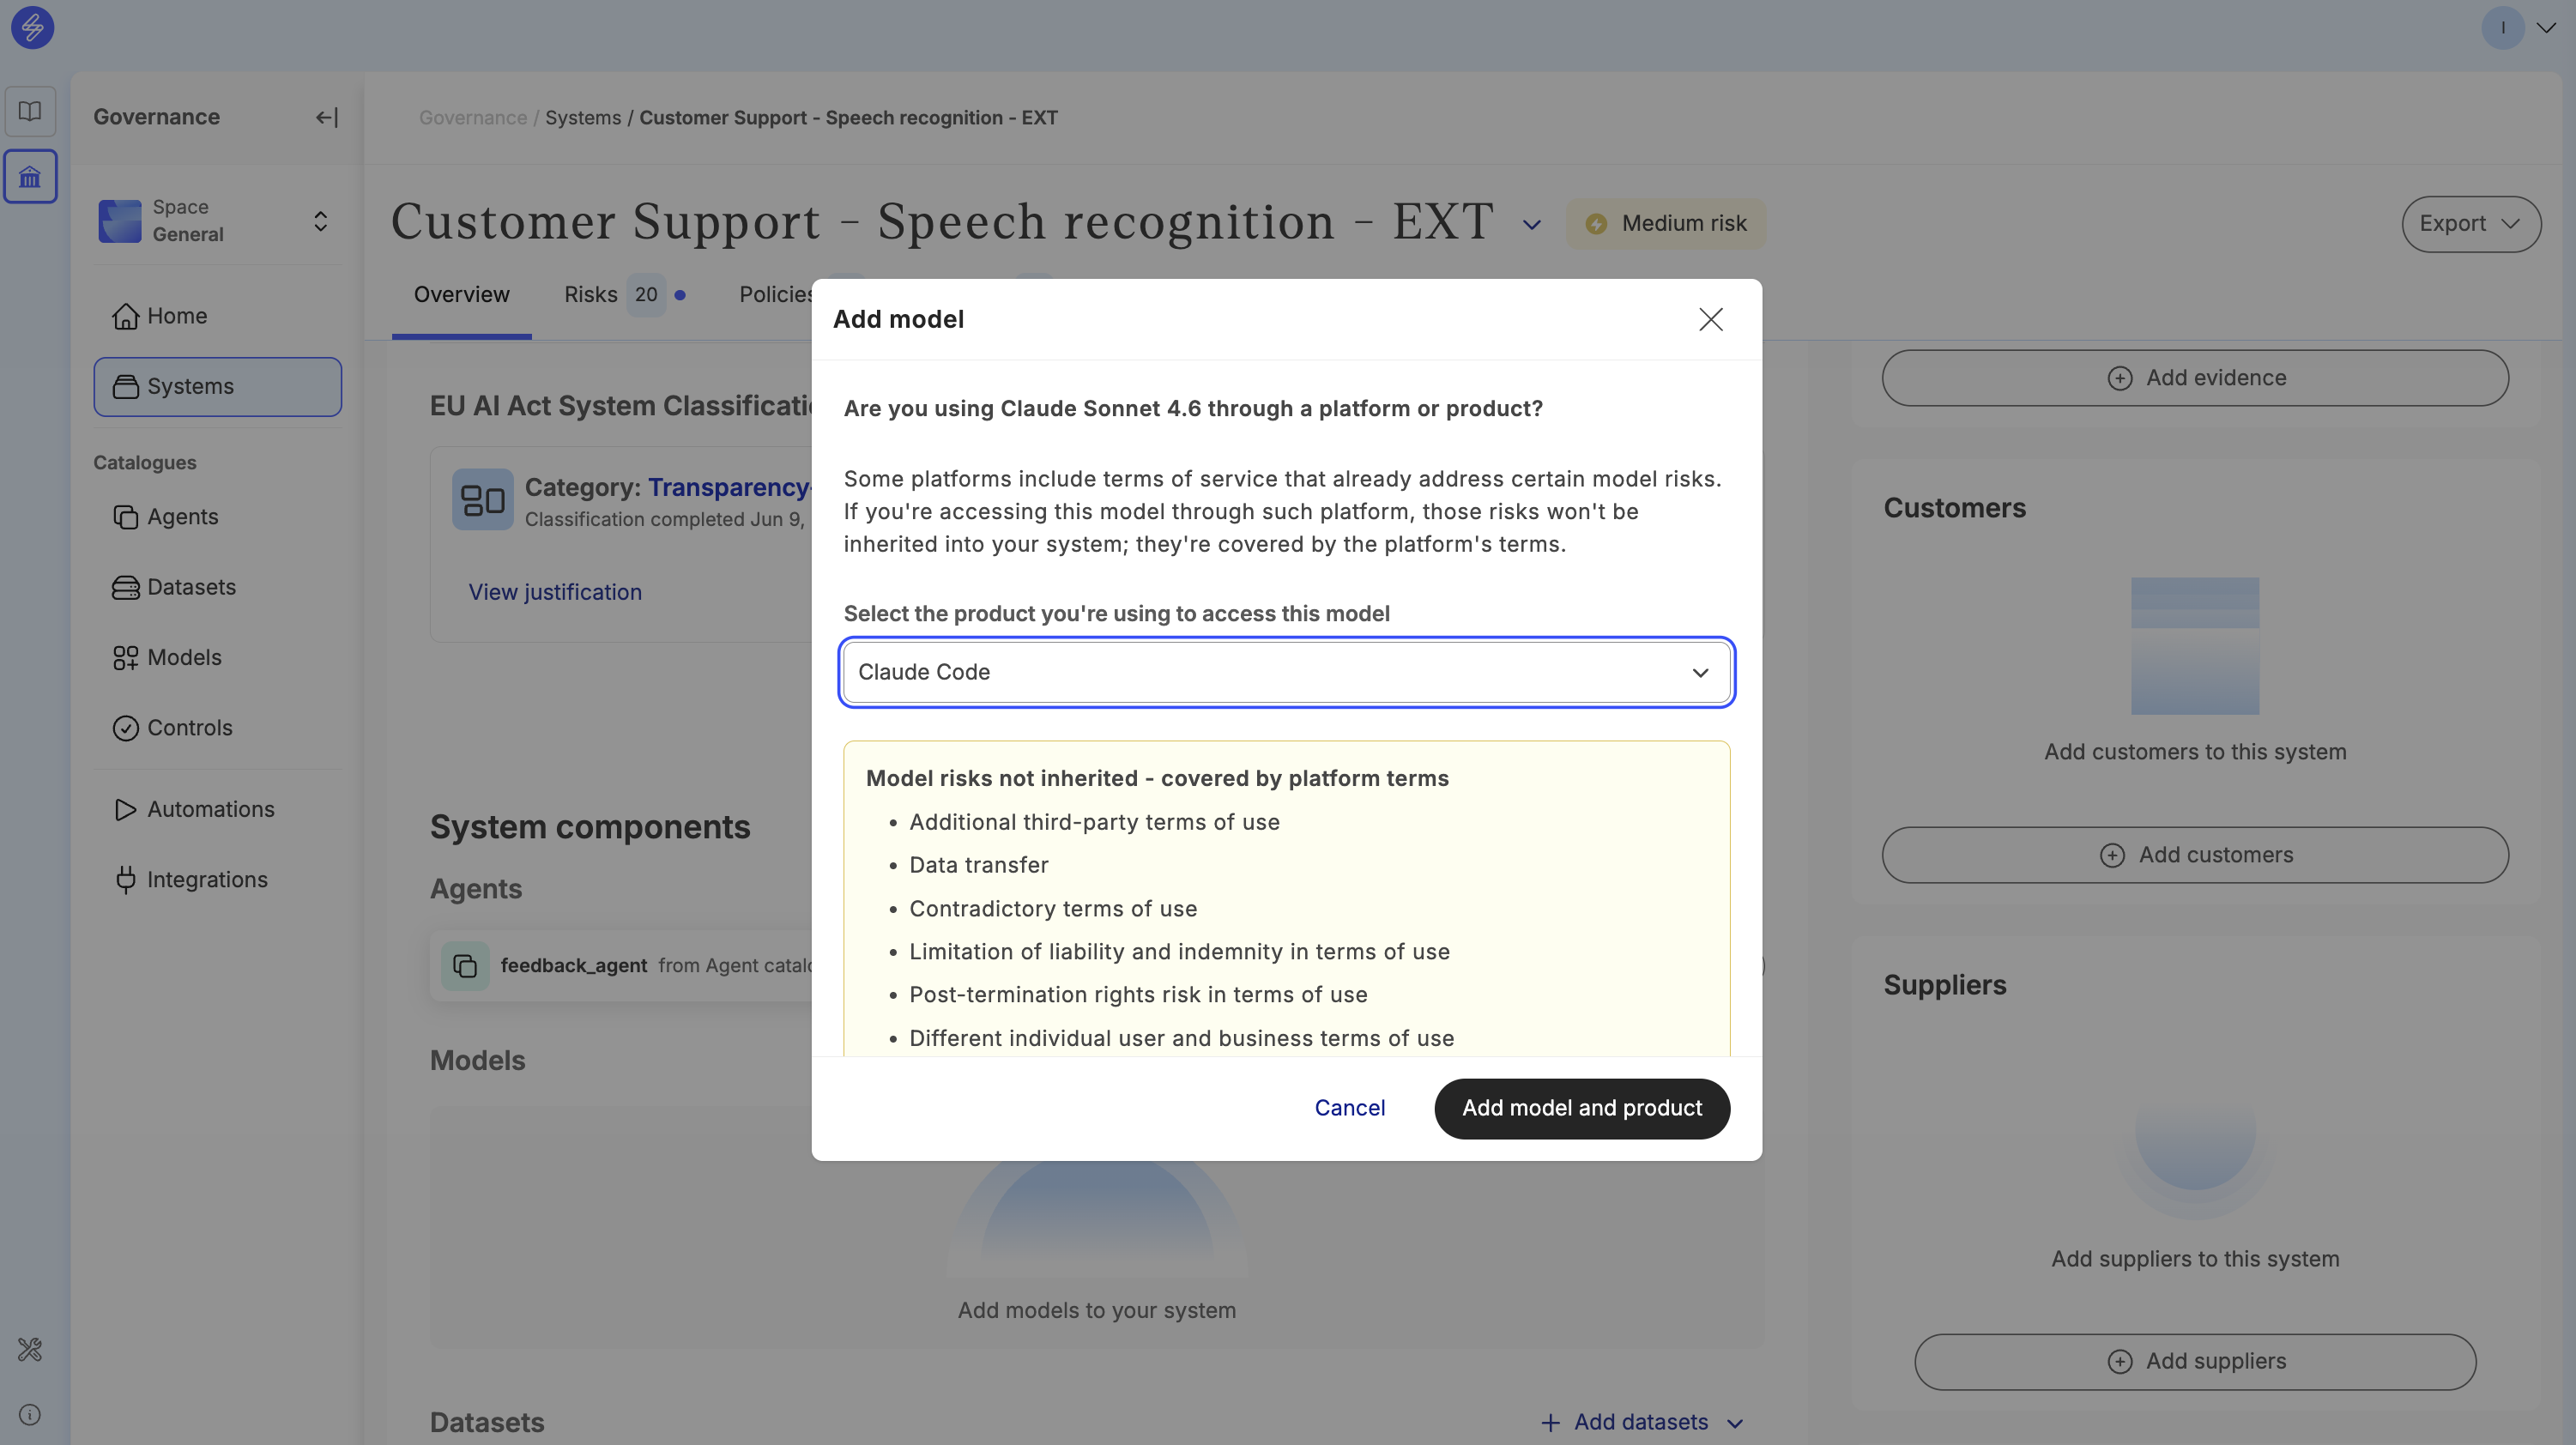Click the Risks count badge showing 20

(646, 295)
